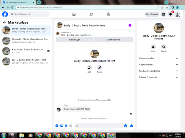Open the account profile avatar menu

(178, 14)
